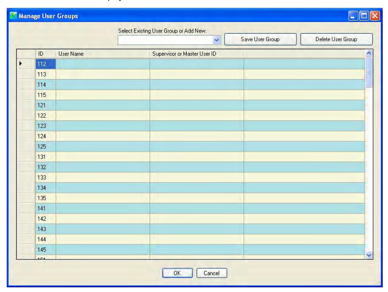Select the ID 113 cell
Screen dimensions: 388x292
[45, 74]
